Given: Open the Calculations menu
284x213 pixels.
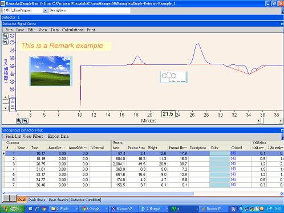Looking at the screenshot, I should (72, 30).
